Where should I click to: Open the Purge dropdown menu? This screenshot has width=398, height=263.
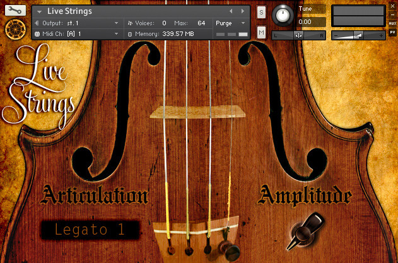pos(231,23)
